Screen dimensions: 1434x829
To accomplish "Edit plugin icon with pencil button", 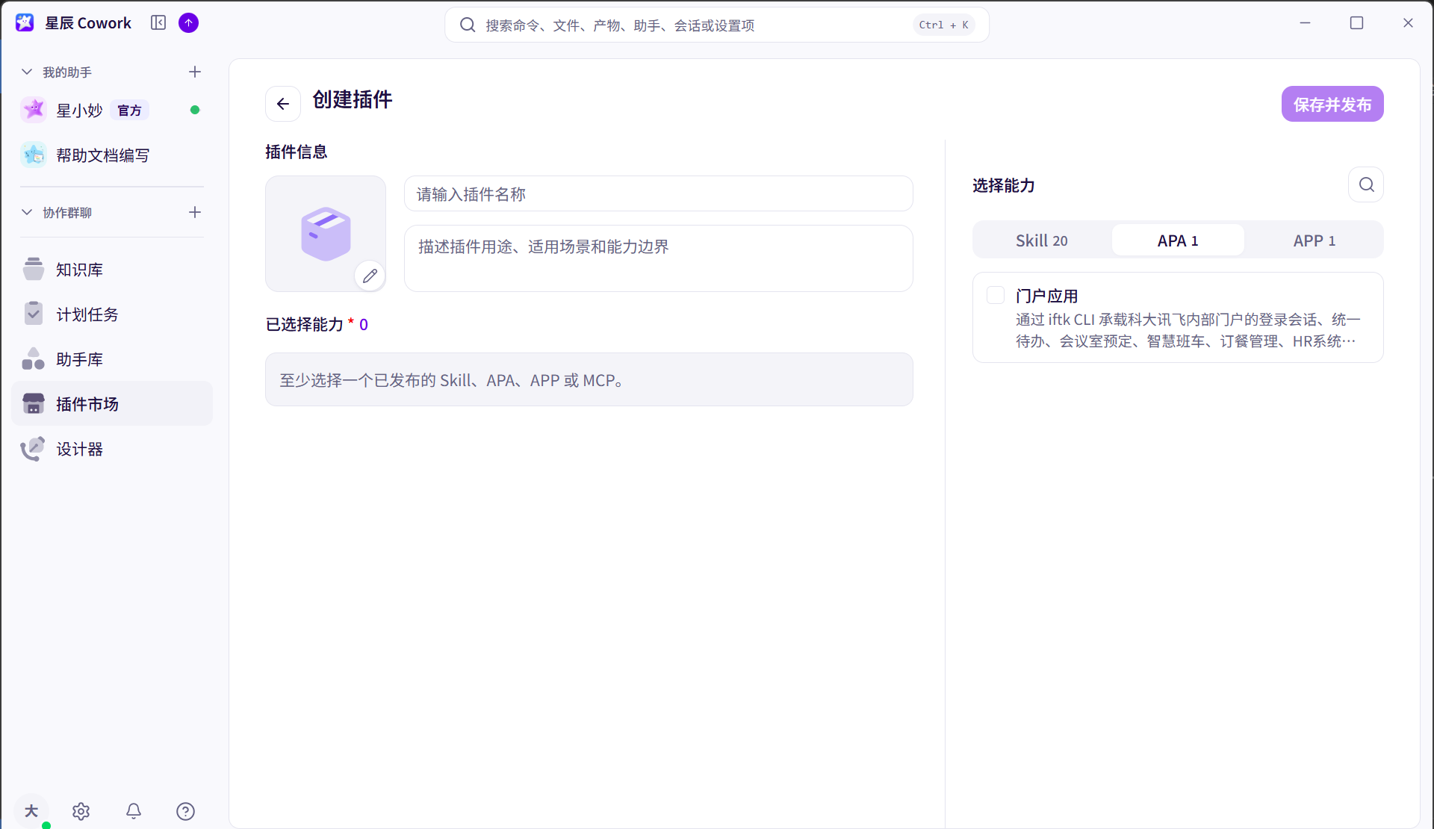I will pyautogui.click(x=370, y=276).
